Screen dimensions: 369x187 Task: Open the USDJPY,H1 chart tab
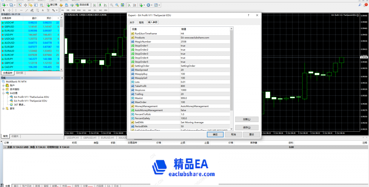tap(73, 137)
